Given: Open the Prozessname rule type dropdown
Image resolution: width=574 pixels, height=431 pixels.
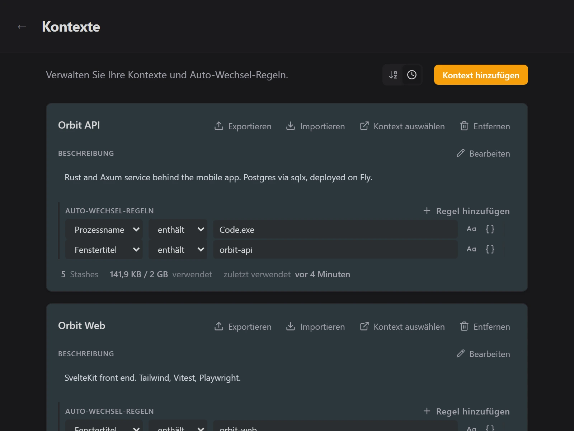Looking at the screenshot, I should point(104,230).
